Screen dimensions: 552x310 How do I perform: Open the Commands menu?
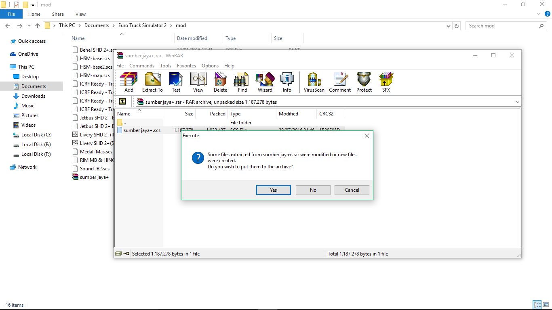pos(142,66)
